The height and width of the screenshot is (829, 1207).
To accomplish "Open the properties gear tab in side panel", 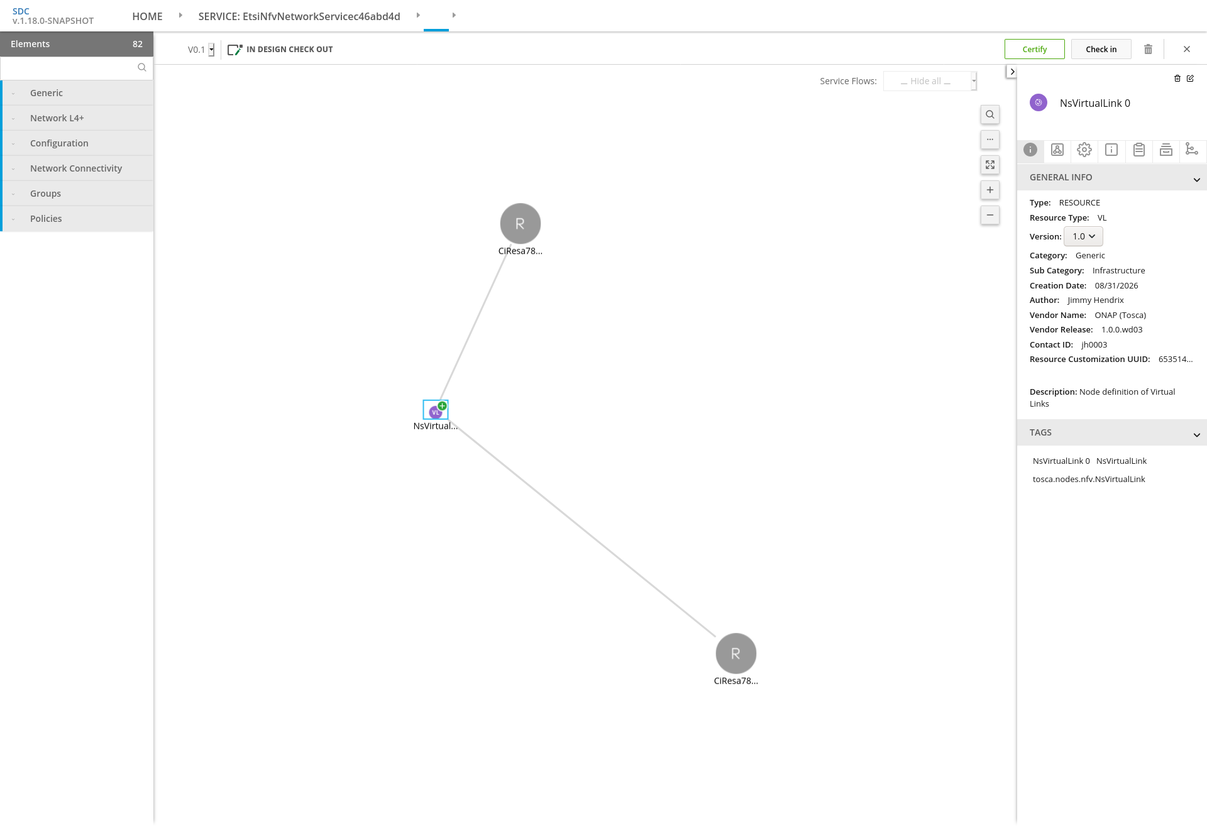I will 1084,150.
